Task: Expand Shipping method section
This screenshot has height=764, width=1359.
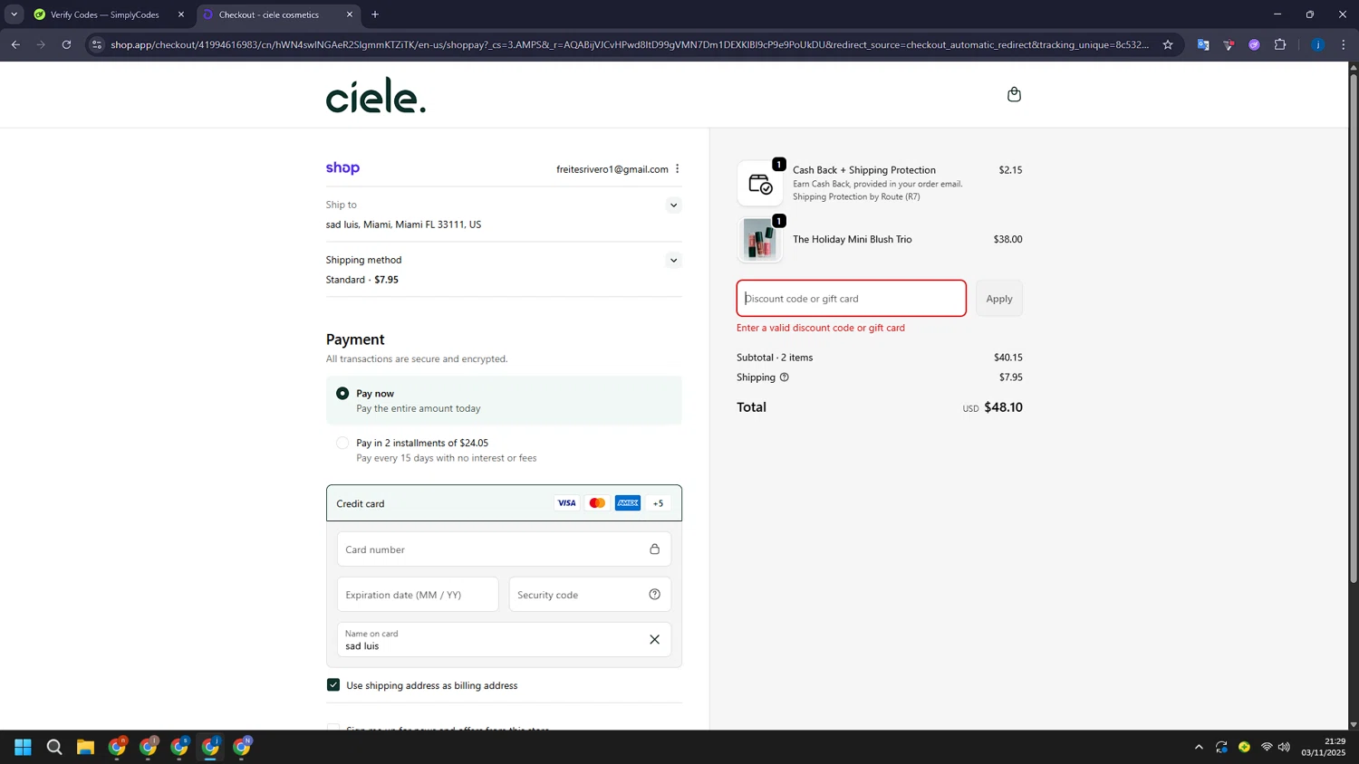Action: pos(673,261)
